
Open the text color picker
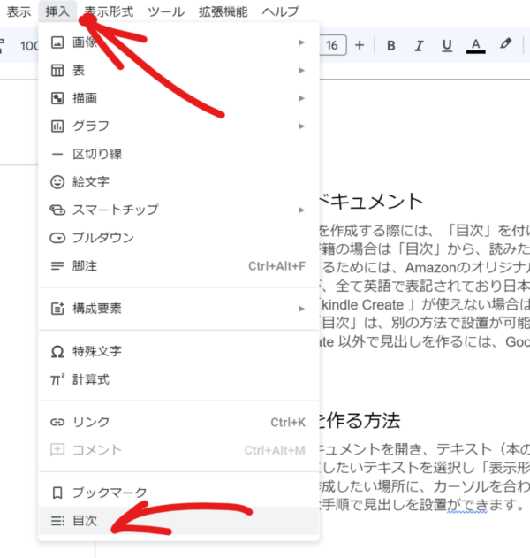coord(475,46)
